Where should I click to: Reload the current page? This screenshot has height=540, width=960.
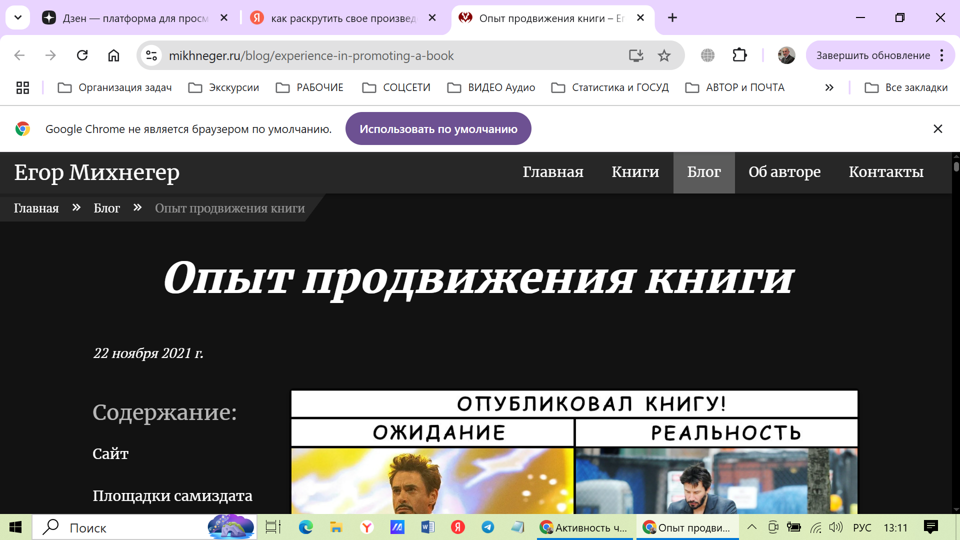(82, 55)
